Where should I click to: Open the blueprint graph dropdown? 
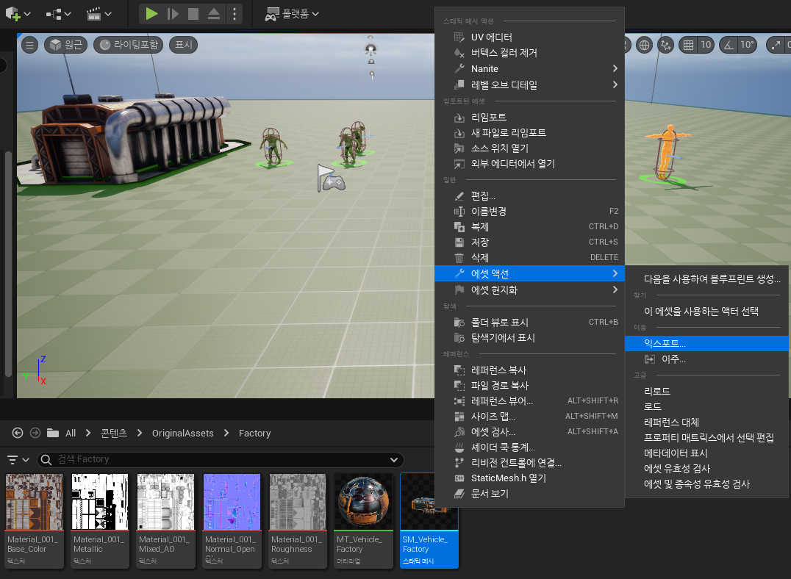pyautogui.click(x=59, y=14)
